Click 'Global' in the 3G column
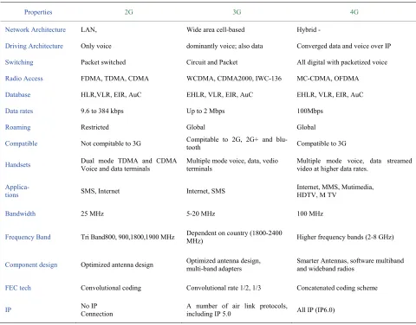This screenshot has height=325, width=416. point(196,127)
